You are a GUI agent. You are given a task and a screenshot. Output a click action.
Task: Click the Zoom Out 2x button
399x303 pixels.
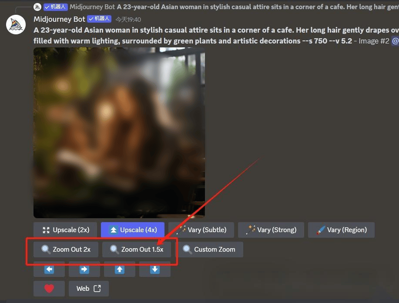point(66,250)
